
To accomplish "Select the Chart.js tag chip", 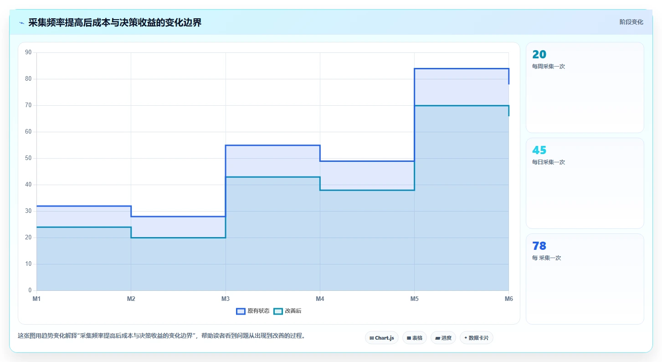I will (x=382, y=338).
